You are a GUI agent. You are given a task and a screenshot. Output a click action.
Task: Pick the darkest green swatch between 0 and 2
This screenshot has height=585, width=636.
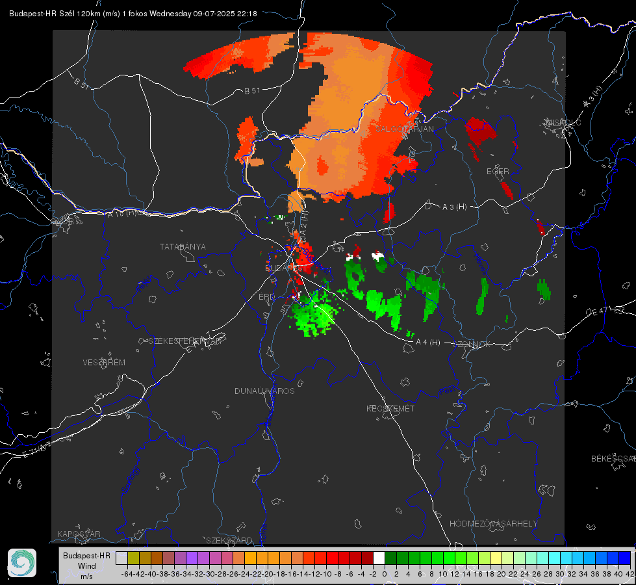point(390,558)
